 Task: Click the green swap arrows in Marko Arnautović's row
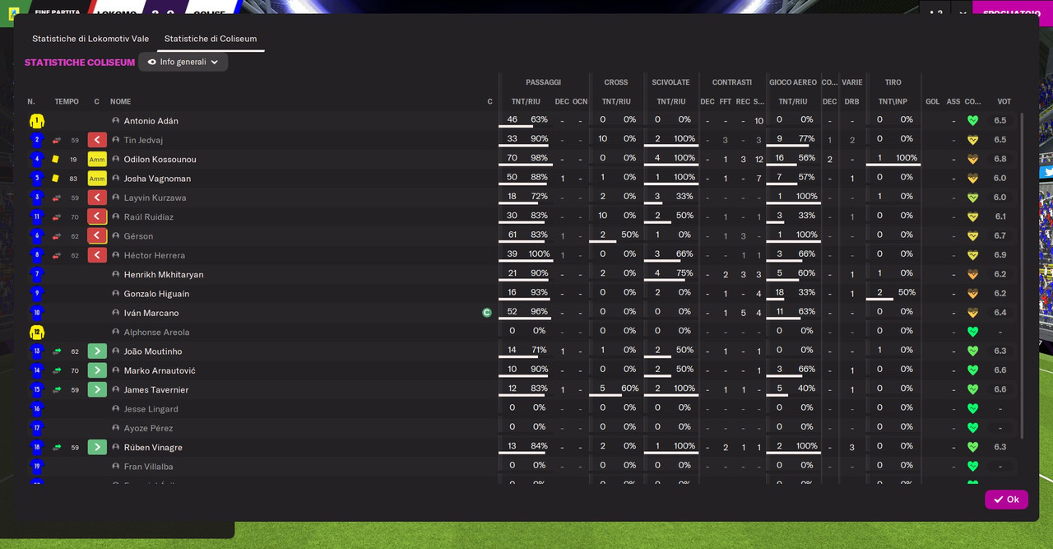[x=57, y=370]
